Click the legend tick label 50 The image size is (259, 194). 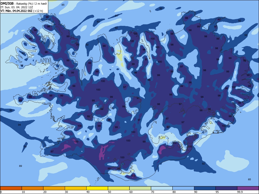click(109, 192)
